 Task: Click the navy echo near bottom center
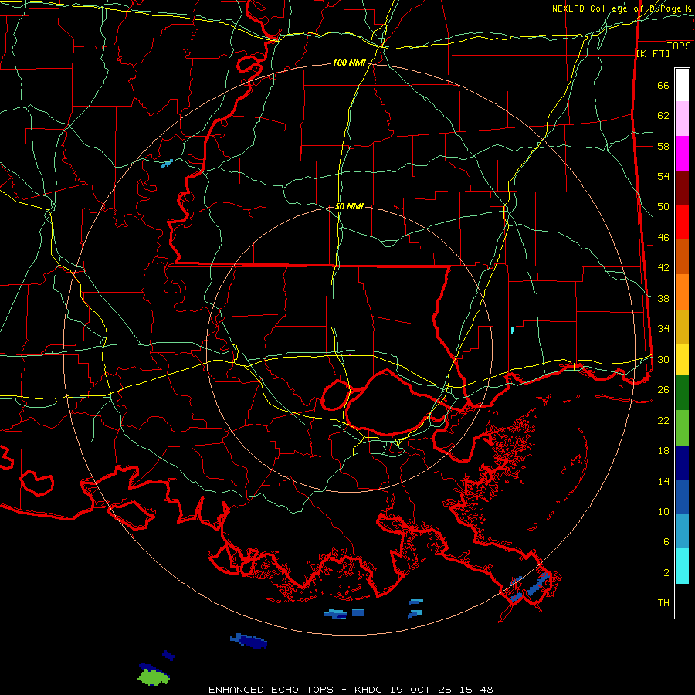(249, 640)
